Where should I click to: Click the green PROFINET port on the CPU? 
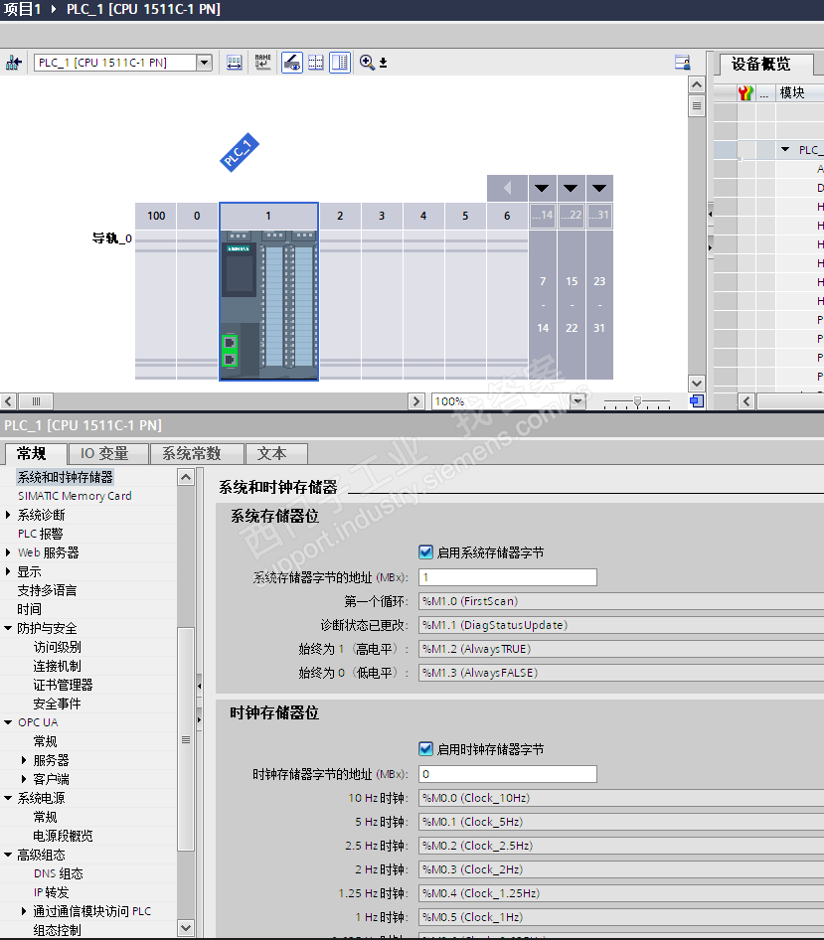point(230,351)
